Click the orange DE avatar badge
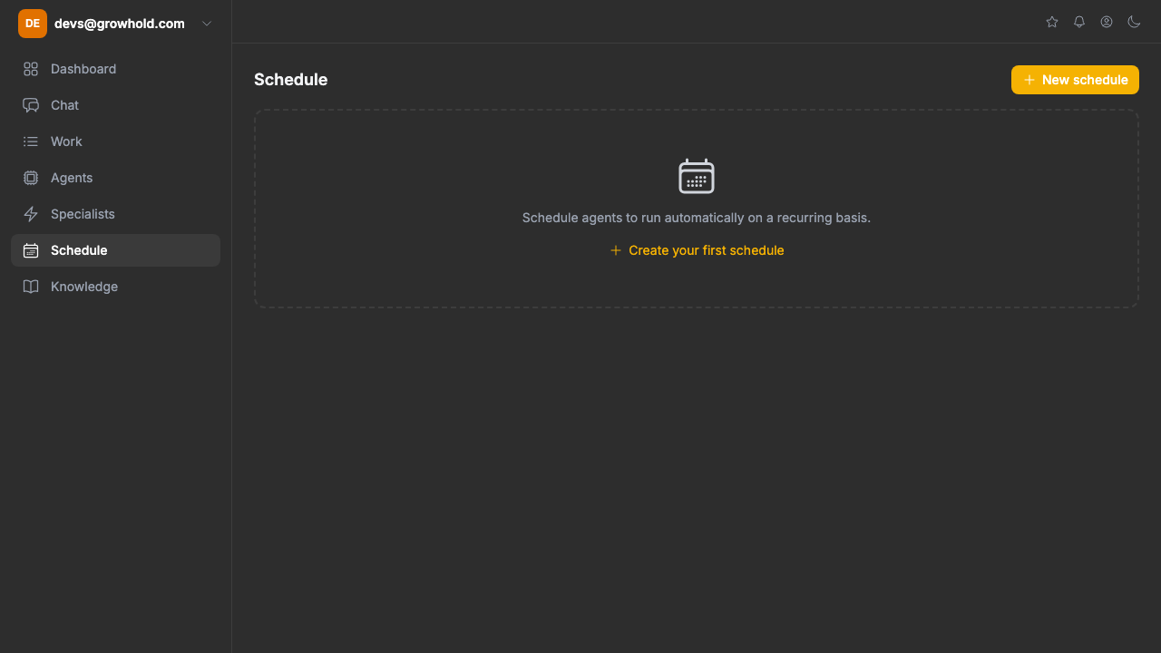Screen dimensions: 1161x653 pyautogui.click(x=33, y=24)
